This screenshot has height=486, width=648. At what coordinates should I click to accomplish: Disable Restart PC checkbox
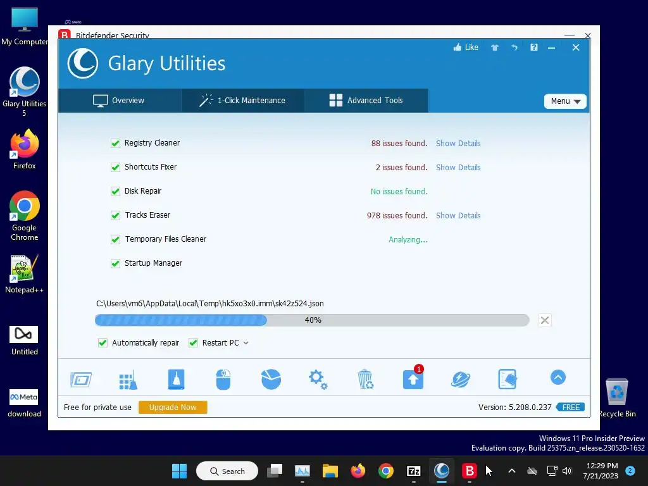[x=193, y=343]
